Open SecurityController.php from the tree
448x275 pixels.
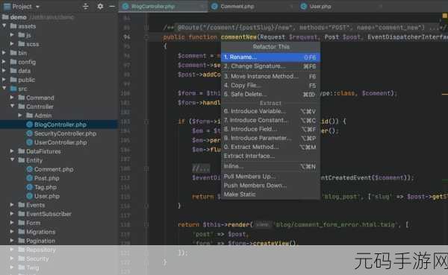point(65,133)
